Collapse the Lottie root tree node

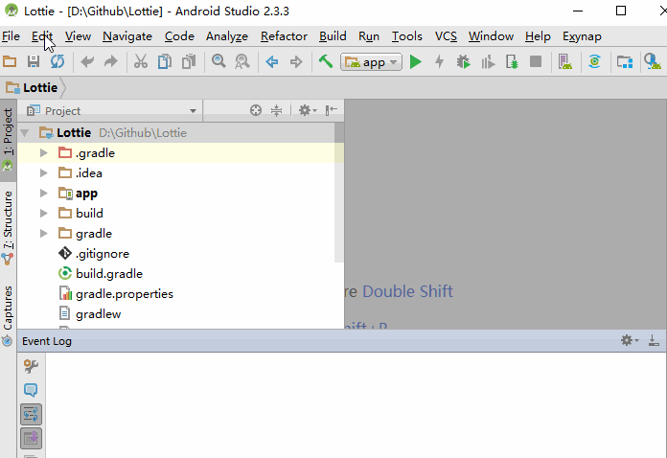pyautogui.click(x=25, y=133)
